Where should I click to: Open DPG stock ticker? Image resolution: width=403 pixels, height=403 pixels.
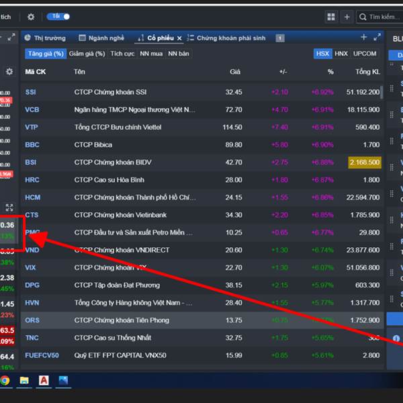point(32,285)
